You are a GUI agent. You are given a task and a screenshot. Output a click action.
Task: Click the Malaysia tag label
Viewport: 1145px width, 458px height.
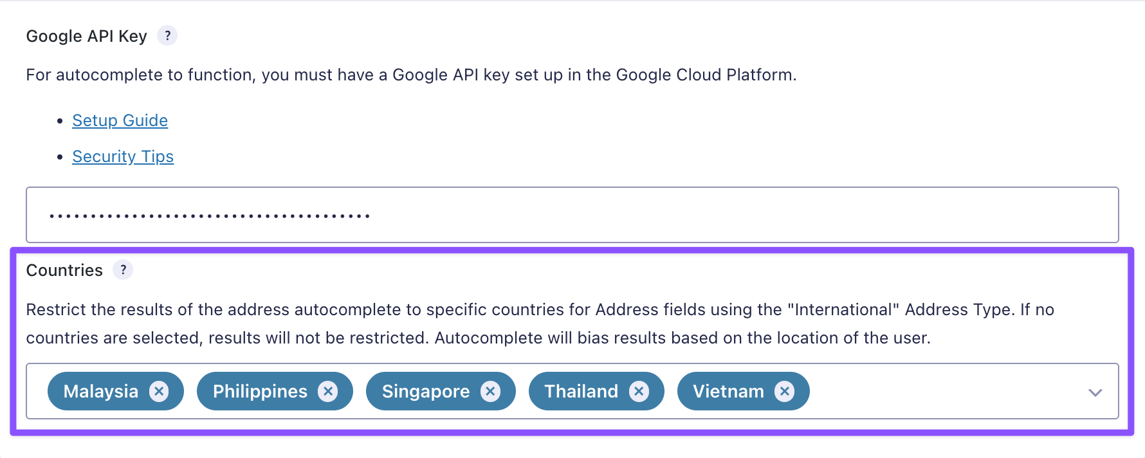(101, 391)
